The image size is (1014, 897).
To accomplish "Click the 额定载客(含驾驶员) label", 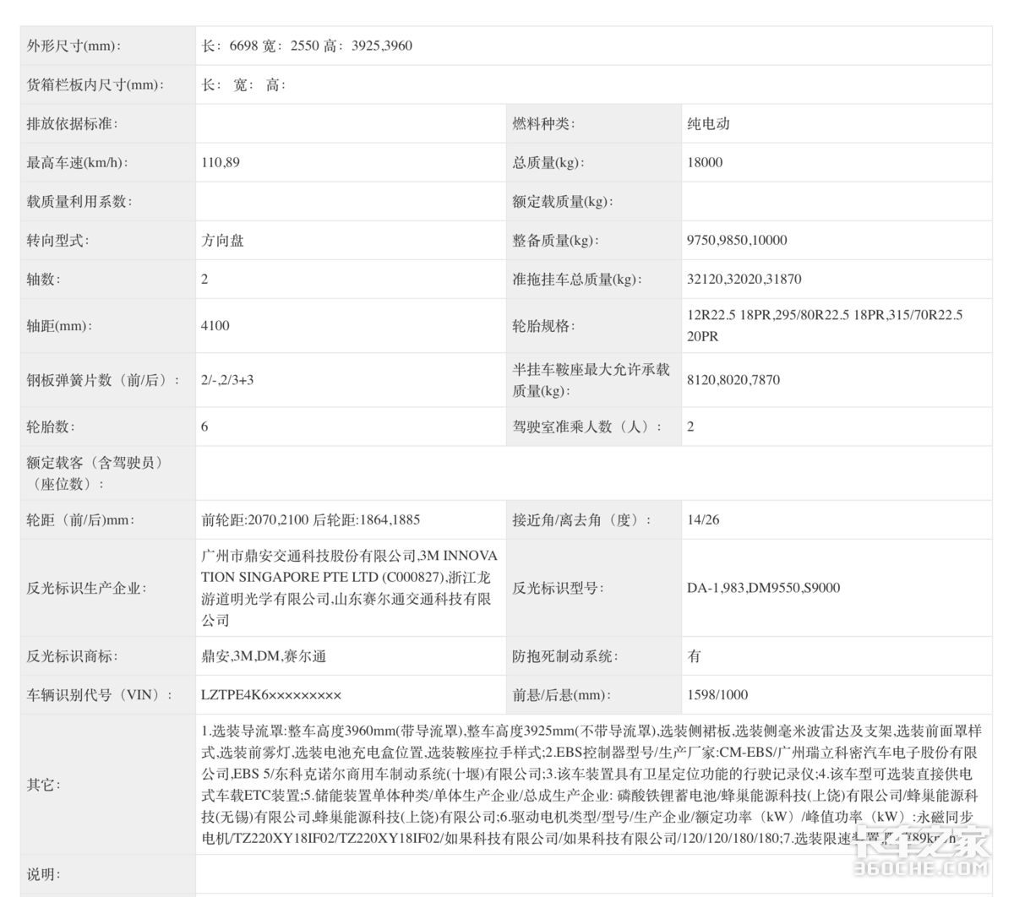I will (95, 473).
